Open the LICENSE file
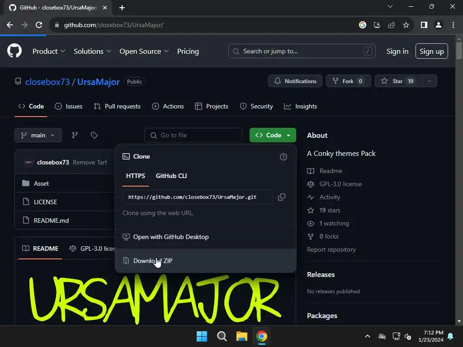 [x=46, y=202]
